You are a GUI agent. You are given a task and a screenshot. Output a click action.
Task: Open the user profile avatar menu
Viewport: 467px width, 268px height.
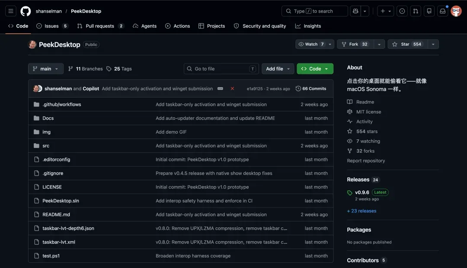[x=456, y=11]
